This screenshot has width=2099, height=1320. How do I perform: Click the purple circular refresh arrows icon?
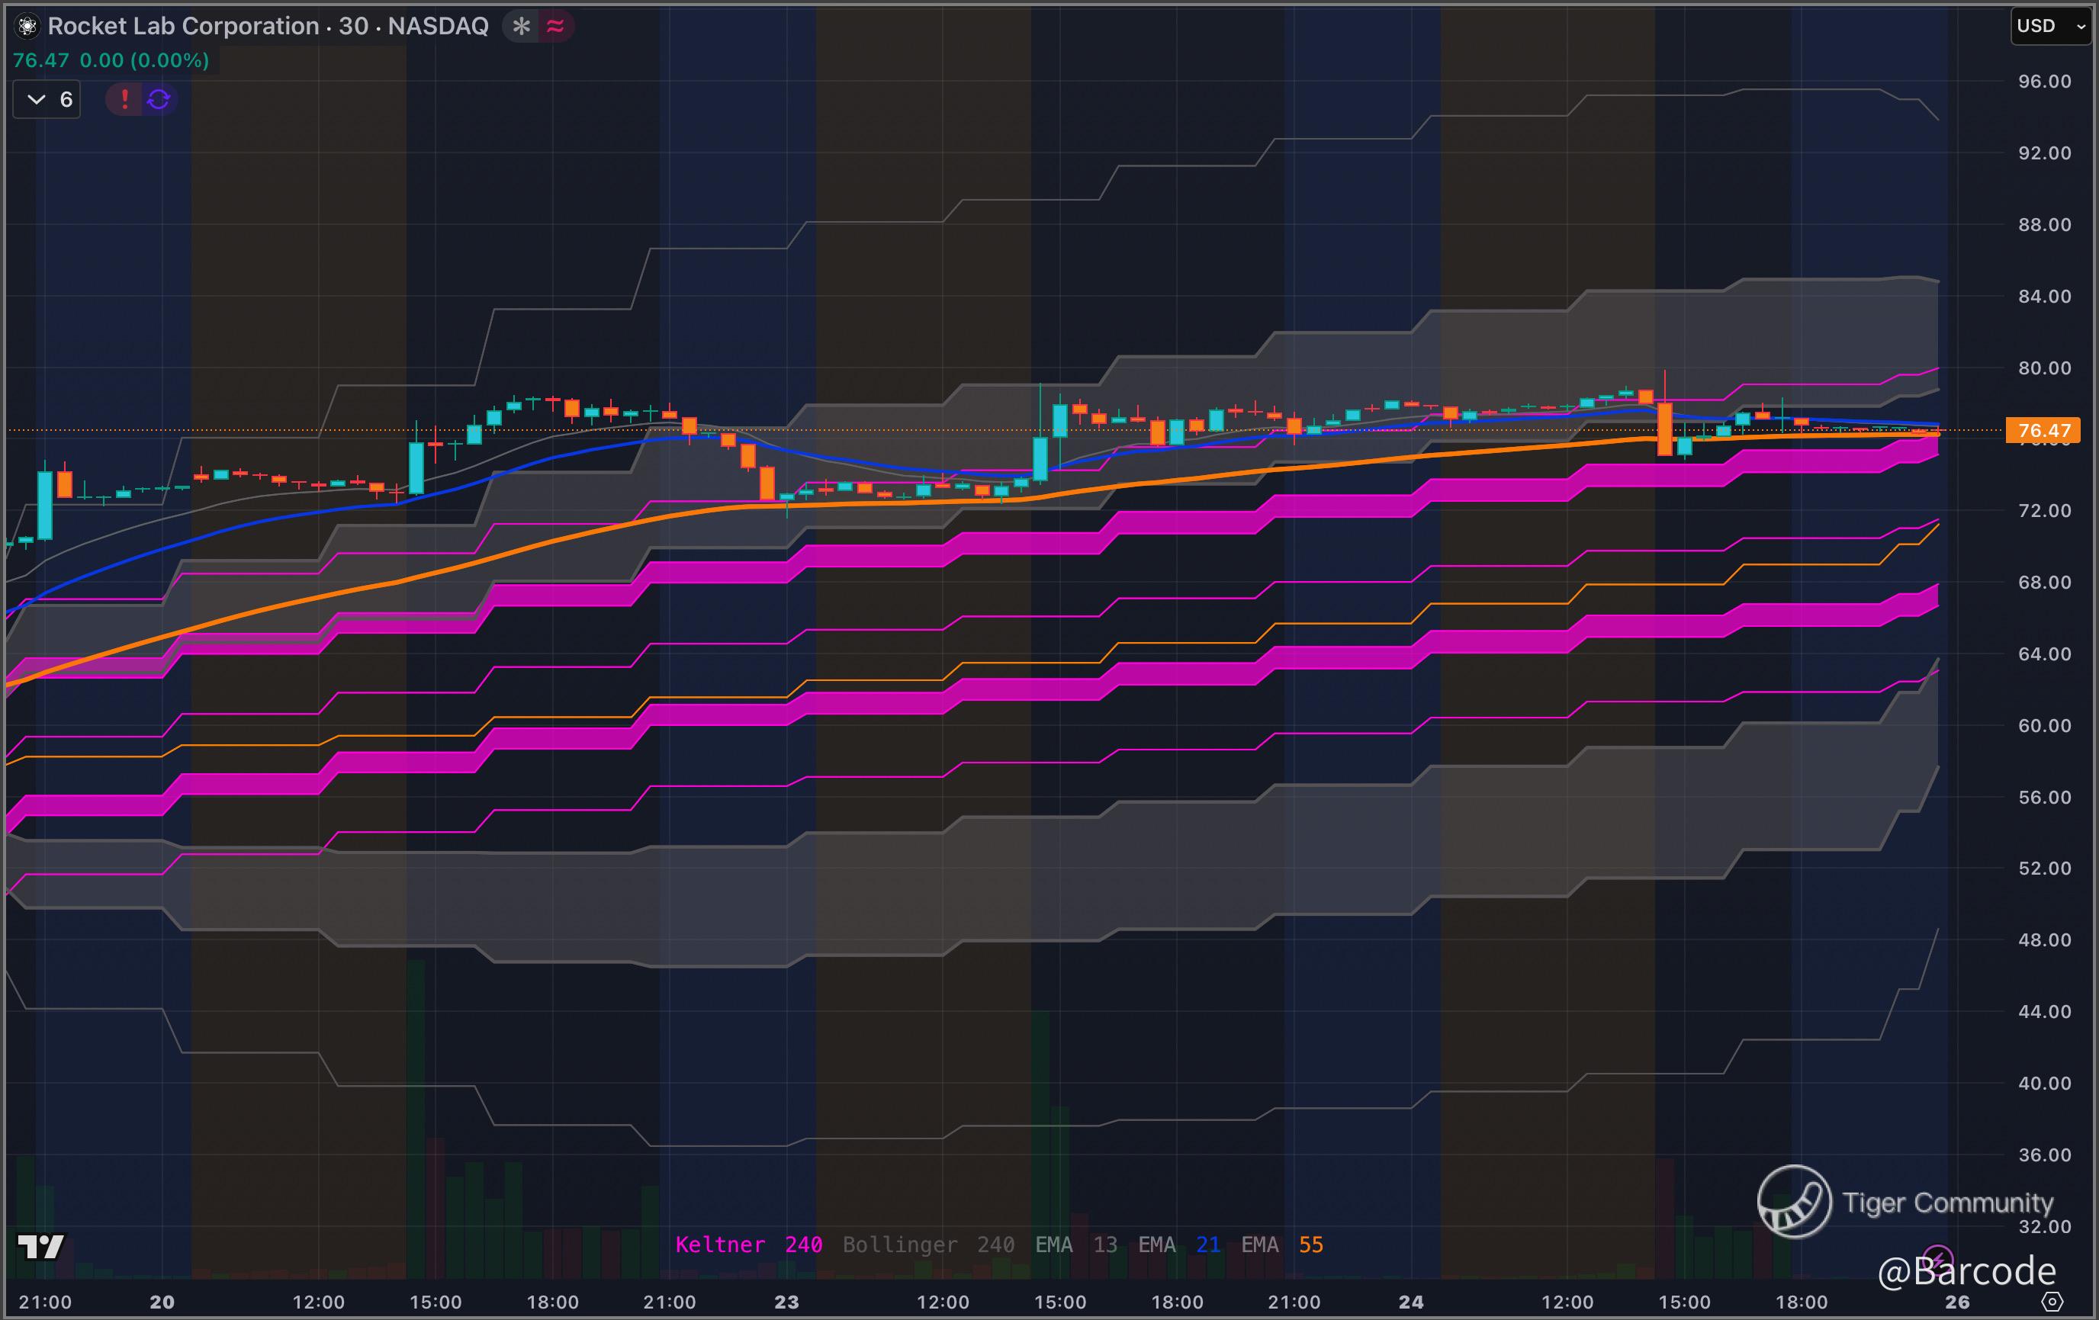(x=159, y=99)
